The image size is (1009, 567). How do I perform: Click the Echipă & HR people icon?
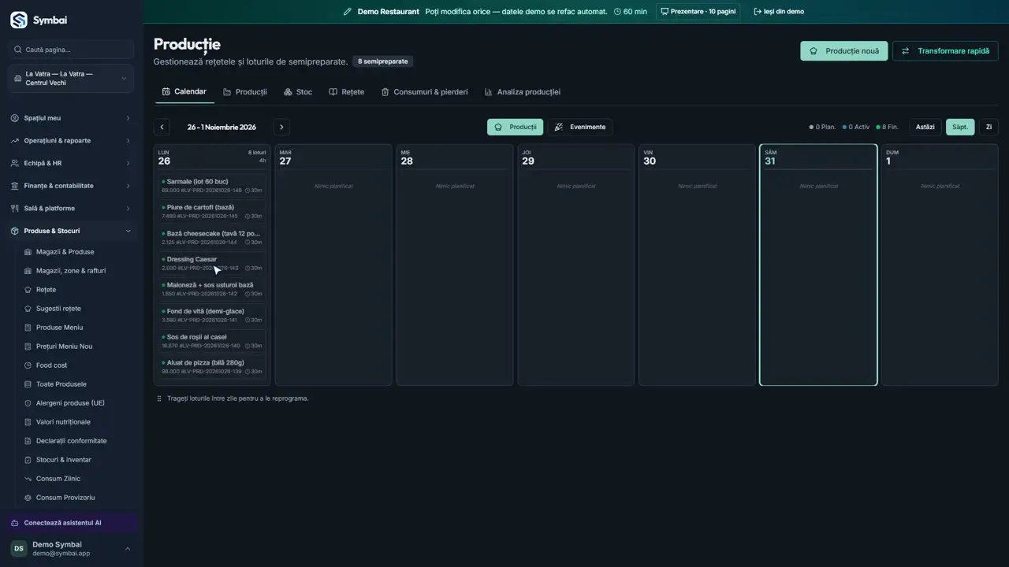click(15, 163)
